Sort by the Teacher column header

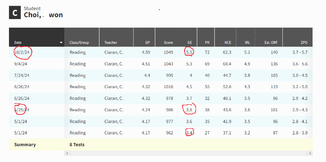coord(110,43)
